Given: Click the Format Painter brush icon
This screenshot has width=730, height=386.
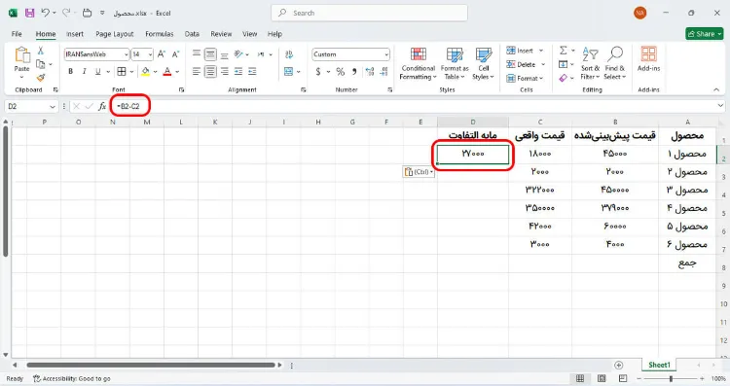Looking at the screenshot, I should (x=41, y=78).
